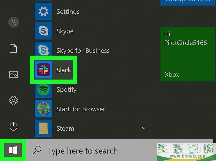
Task: Select the 'Spotify' app label
Action: 66,90
